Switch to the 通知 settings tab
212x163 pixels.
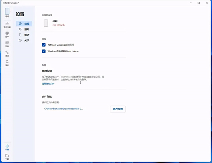[24, 29]
